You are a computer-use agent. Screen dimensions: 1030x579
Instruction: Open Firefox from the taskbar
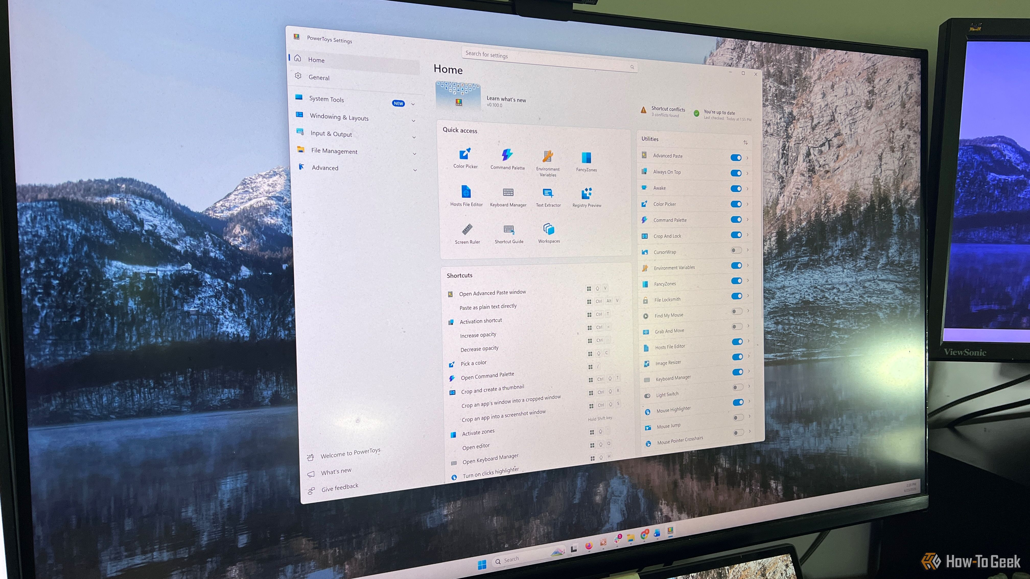[589, 546]
